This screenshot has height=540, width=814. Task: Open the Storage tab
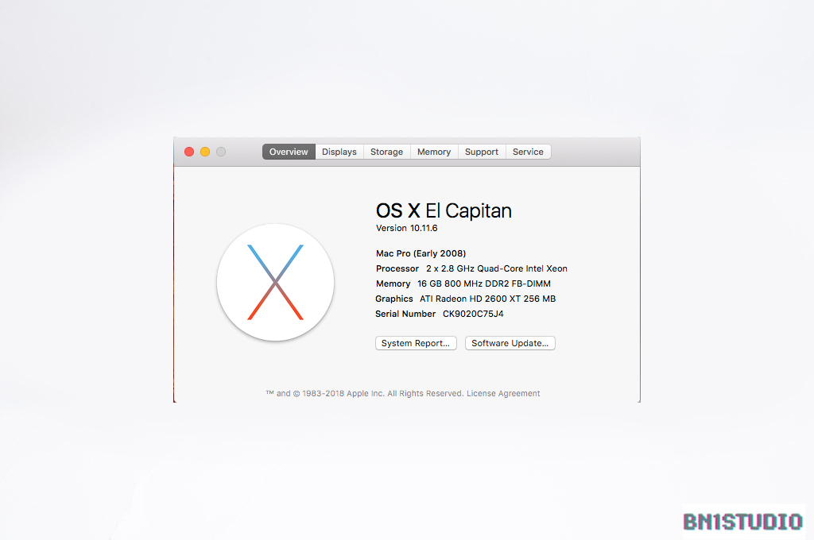tap(386, 152)
